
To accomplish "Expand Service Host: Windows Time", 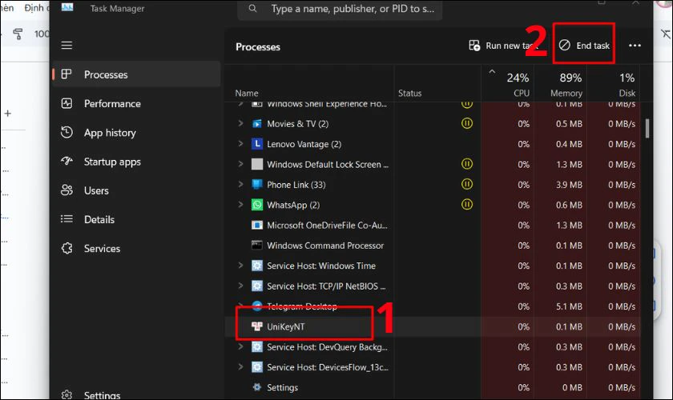I will (241, 266).
